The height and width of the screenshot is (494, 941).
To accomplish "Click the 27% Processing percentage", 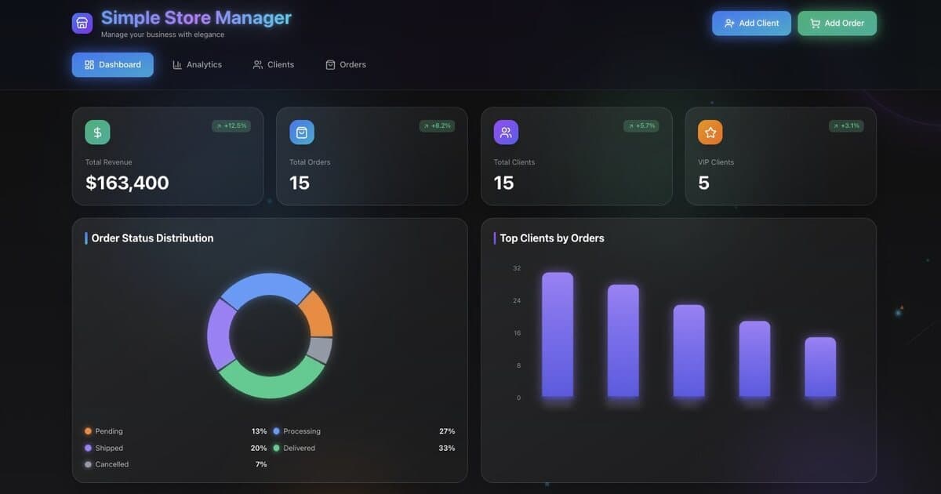I will (447, 431).
